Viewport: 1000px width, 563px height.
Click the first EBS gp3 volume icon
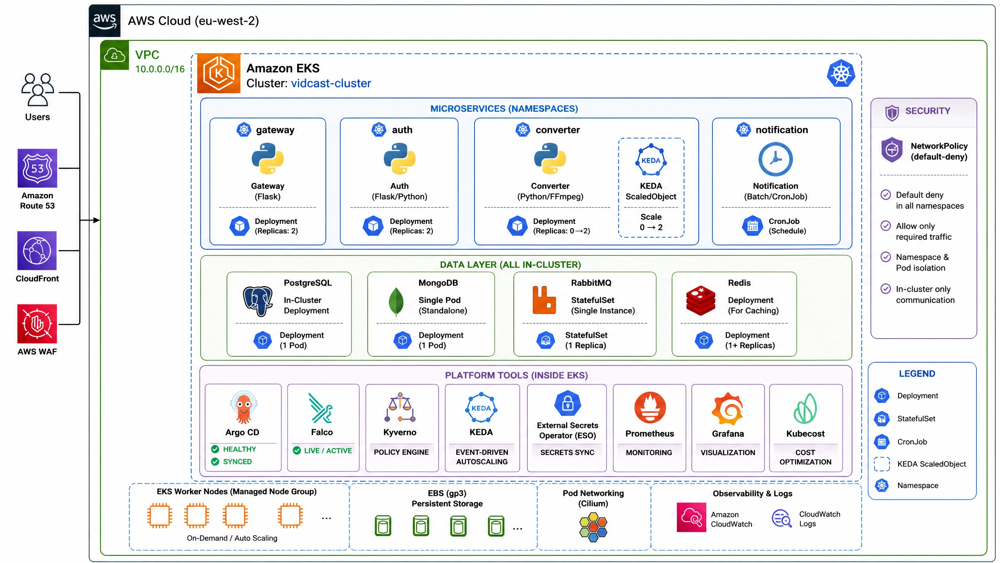point(383,526)
